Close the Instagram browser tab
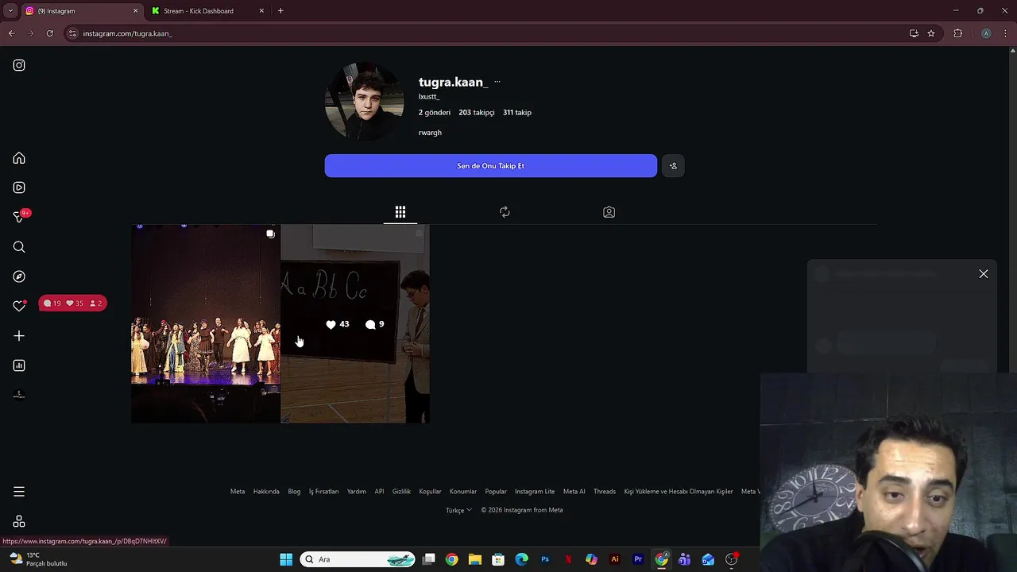The height and width of the screenshot is (572, 1017). tap(135, 11)
